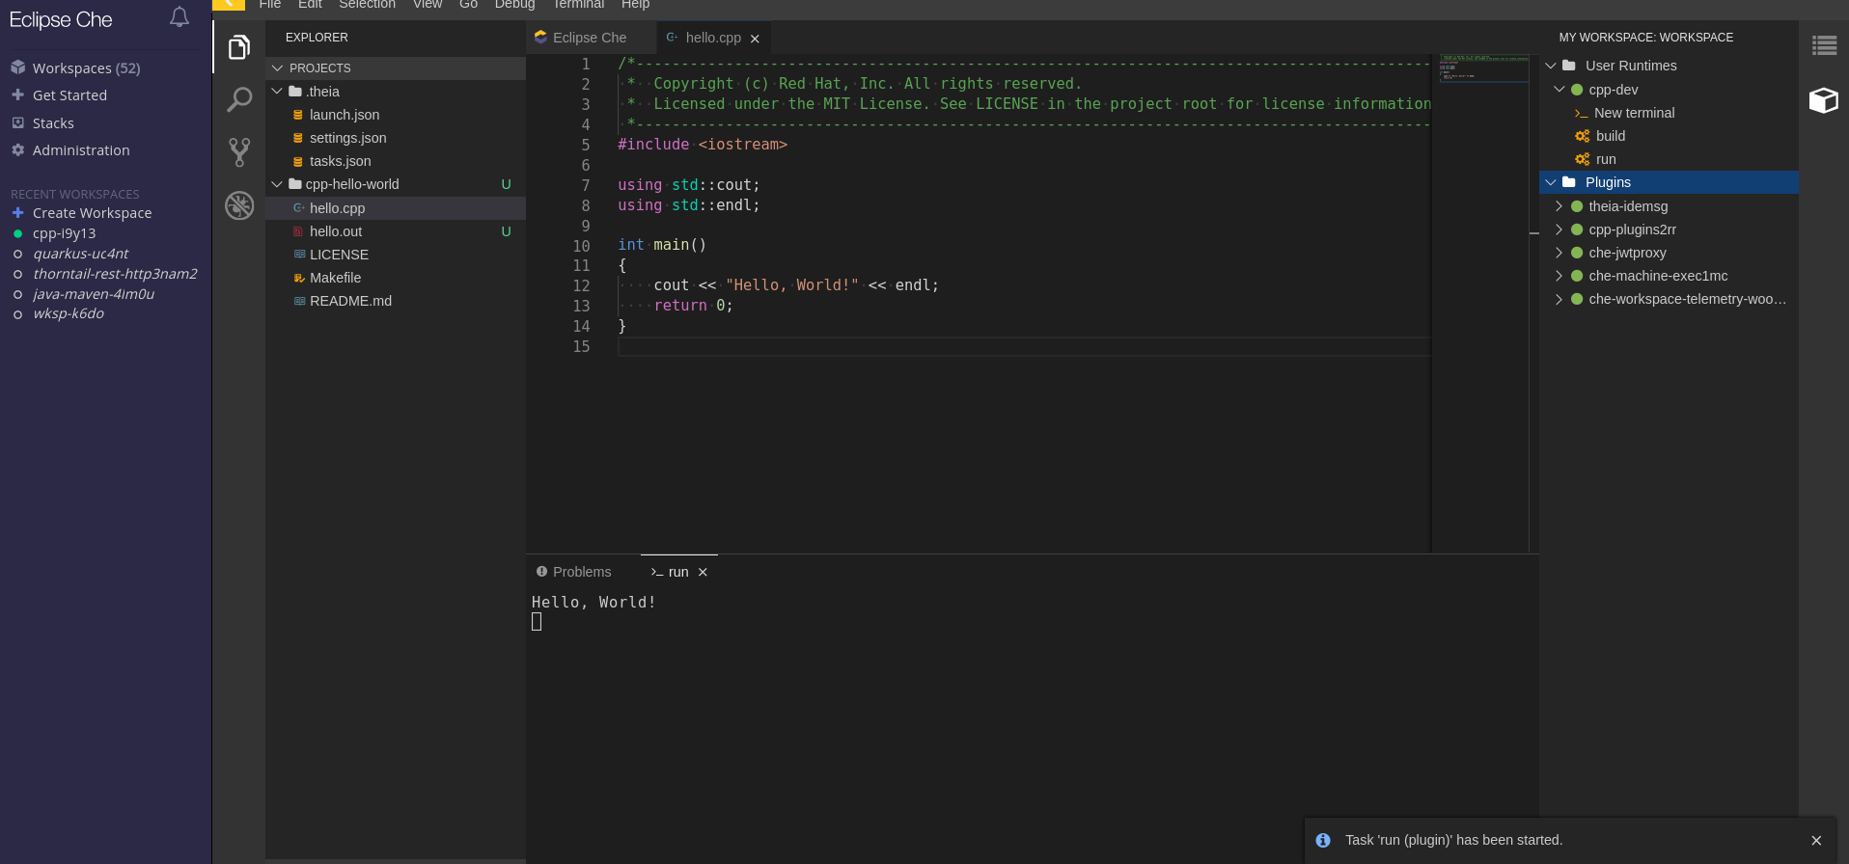1849x864 pixels.
Task: Open New terminal in cpp-dev runtime
Action: pyautogui.click(x=1634, y=113)
